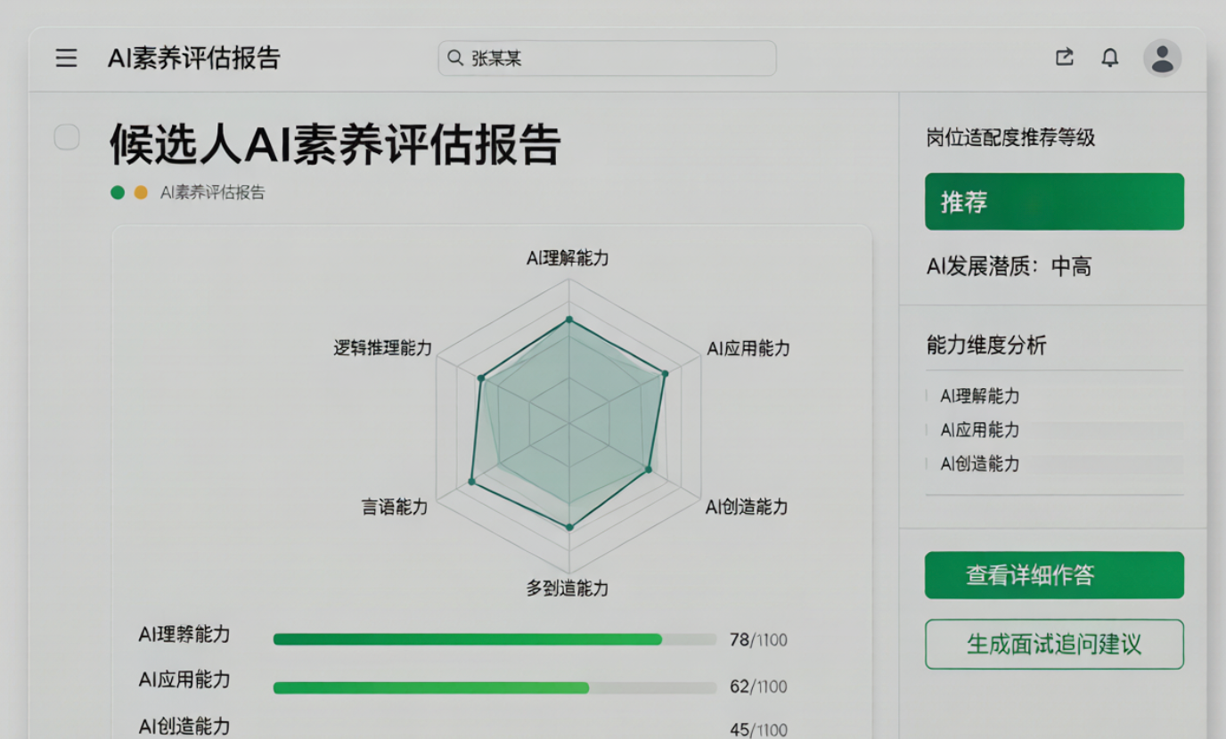Click the 推荐 recommendation button
Screen dimensions: 1226x739
(1054, 201)
